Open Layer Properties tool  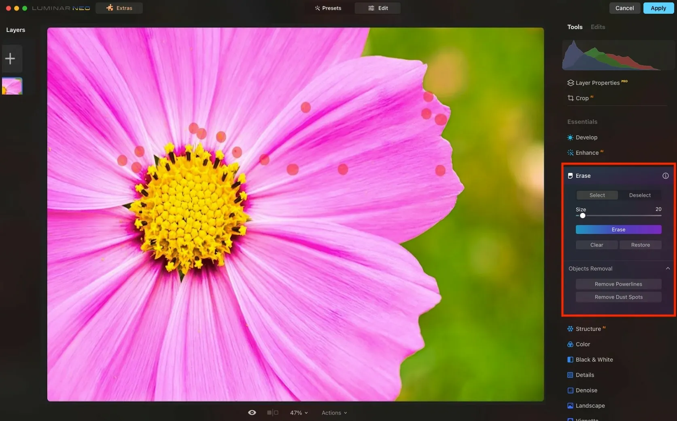coord(597,83)
